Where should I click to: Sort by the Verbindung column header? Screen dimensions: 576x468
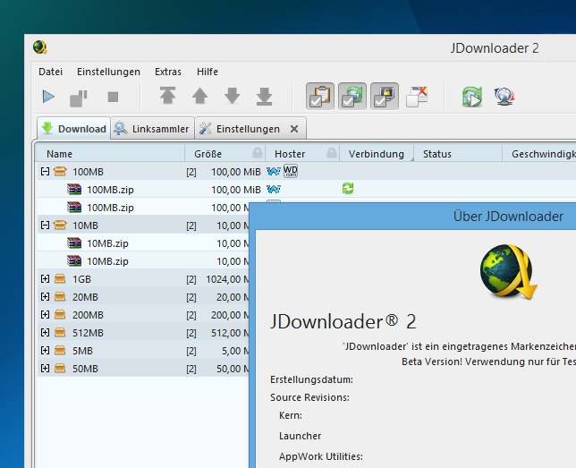pos(377,154)
